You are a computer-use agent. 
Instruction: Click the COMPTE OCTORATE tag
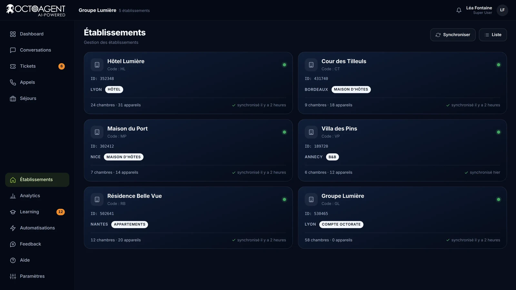click(x=341, y=225)
